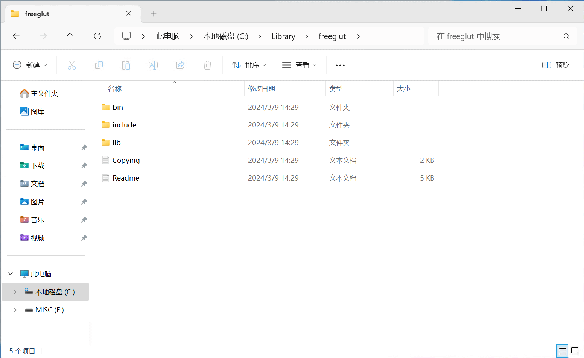Click the Copy icon in toolbar
Viewport: 584px width, 358px height.
click(x=99, y=65)
